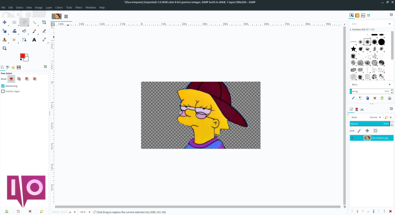Delete the selected brush

click(x=375, y=98)
